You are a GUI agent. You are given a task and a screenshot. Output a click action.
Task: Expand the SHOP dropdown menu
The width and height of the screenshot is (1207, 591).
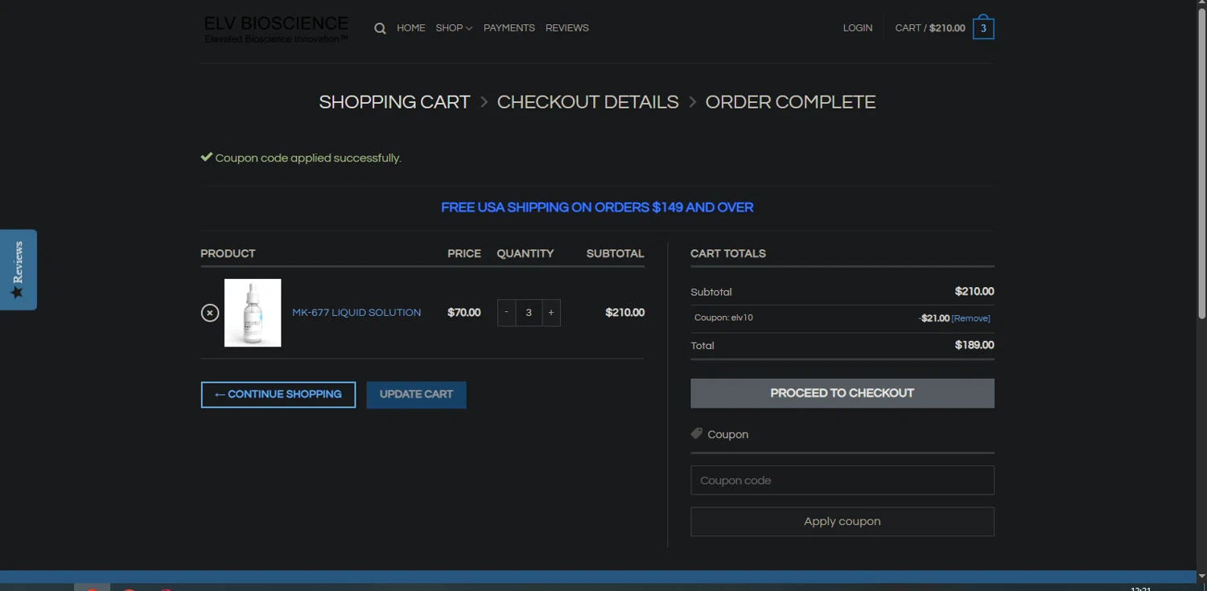pyautogui.click(x=454, y=28)
